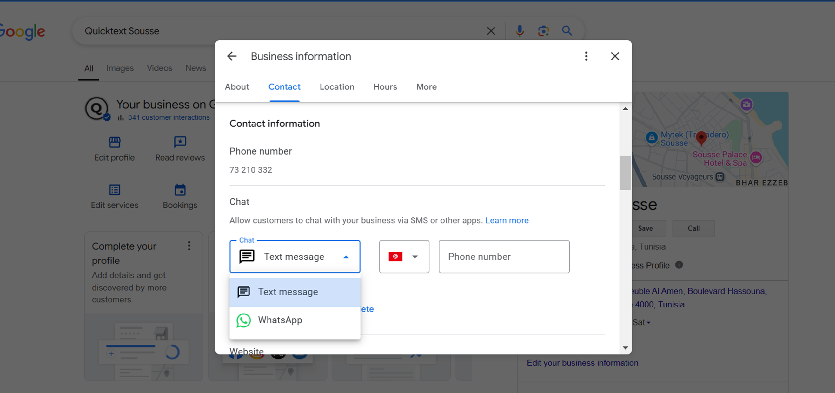Click the search magnifier icon
The width and height of the screenshot is (835, 393).
(567, 31)
